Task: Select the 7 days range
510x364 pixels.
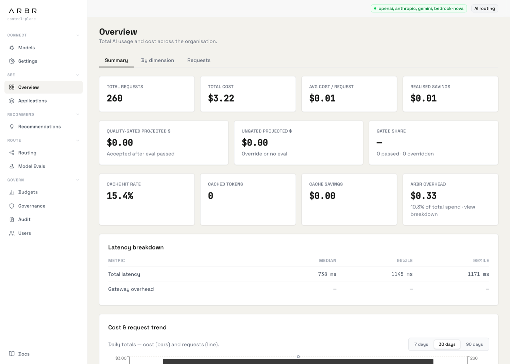Action: (421, 344)
